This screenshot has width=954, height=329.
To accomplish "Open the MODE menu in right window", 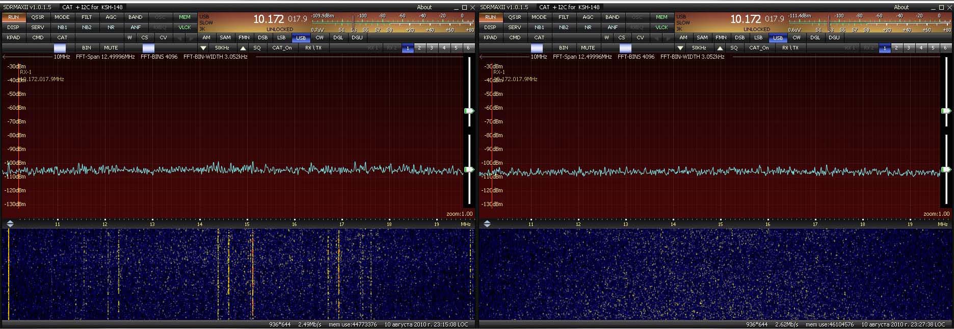I will click(539, 17).
